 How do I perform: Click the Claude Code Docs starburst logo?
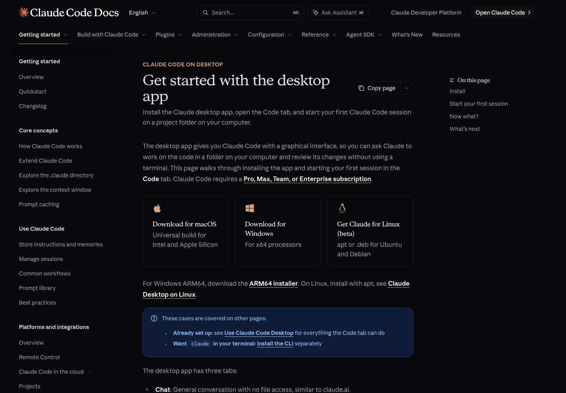(24, 13)
